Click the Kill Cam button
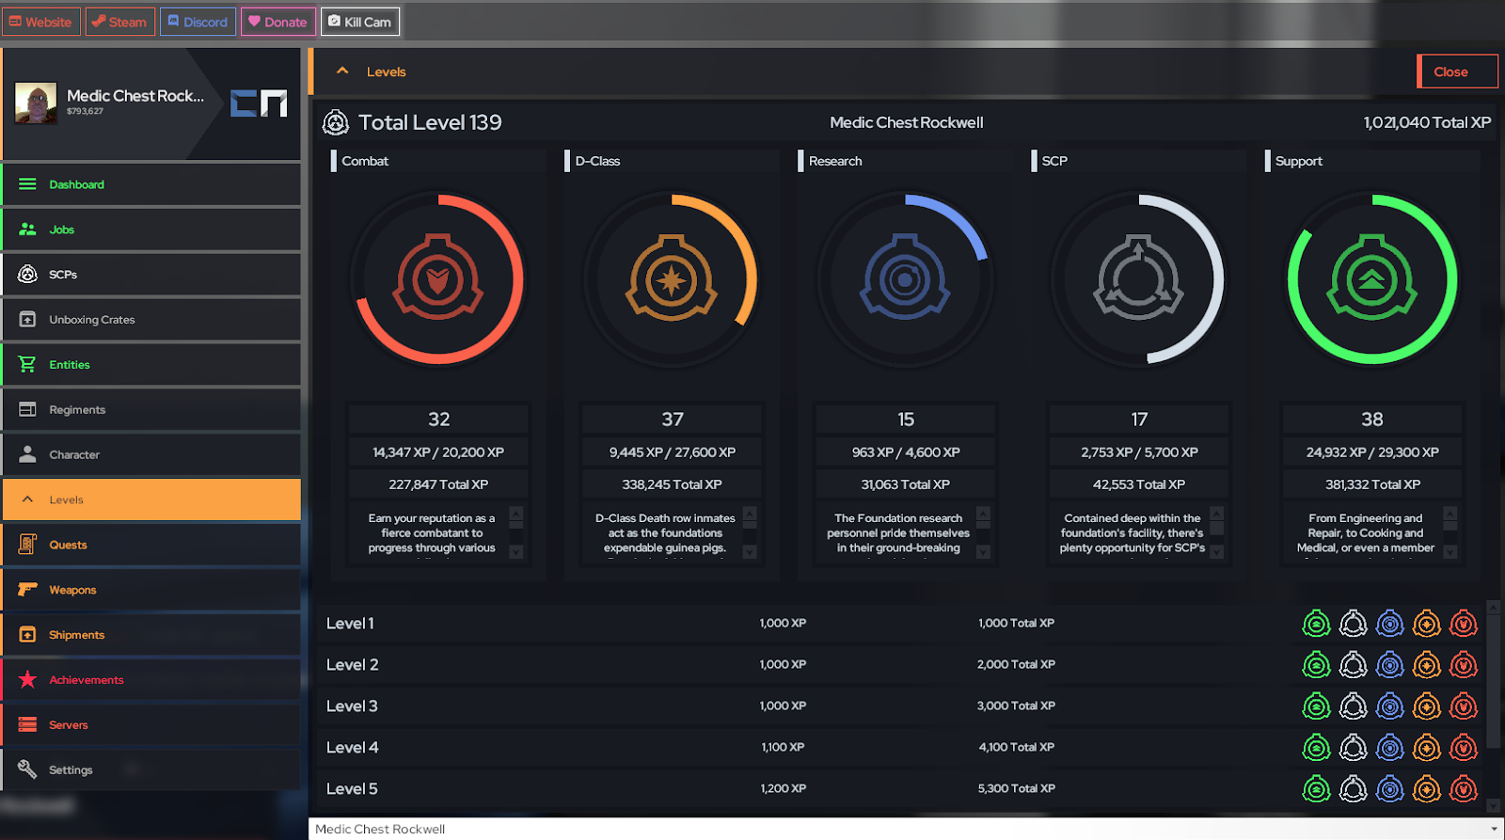The width and height of the screenshot is (1505, 840). (360, 22)
